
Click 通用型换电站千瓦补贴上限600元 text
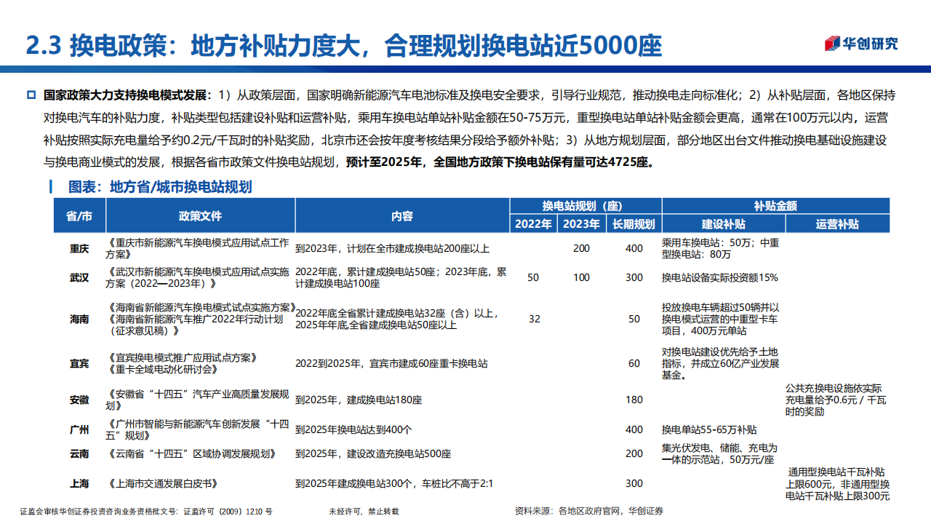838,483
